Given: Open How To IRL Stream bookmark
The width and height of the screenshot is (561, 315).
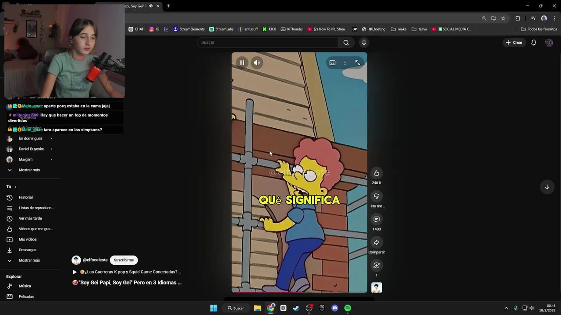Looking at the screenshot, I should click(x=327, y=29).
